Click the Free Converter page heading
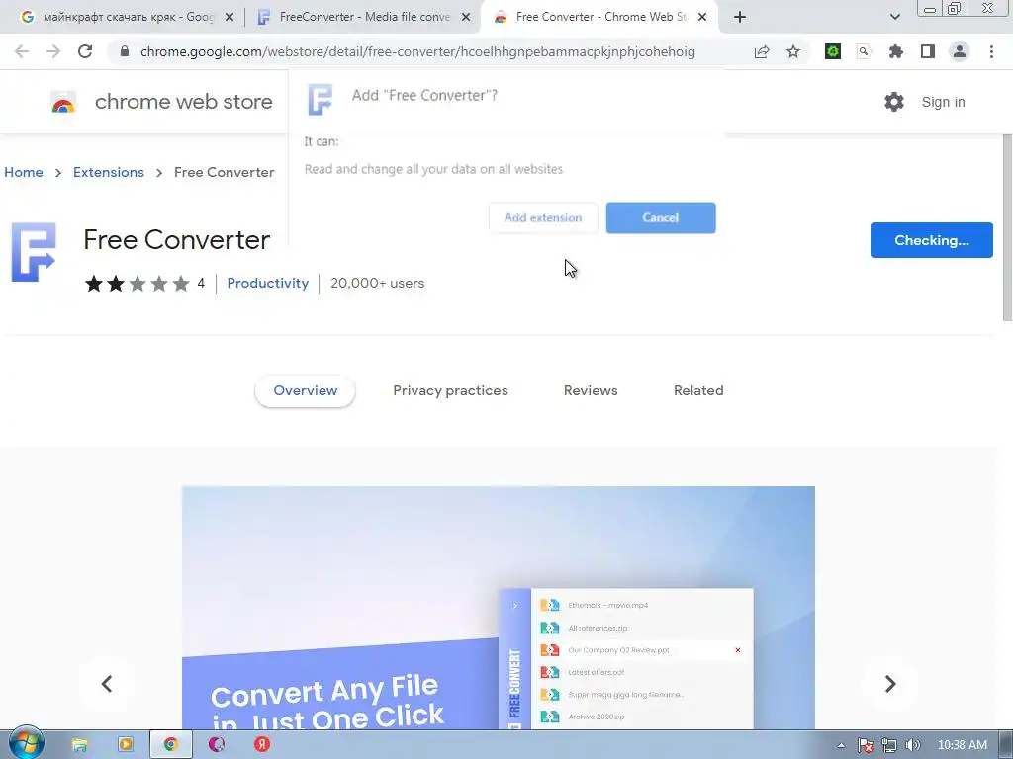1013x759 pixels. pos(176,239)
